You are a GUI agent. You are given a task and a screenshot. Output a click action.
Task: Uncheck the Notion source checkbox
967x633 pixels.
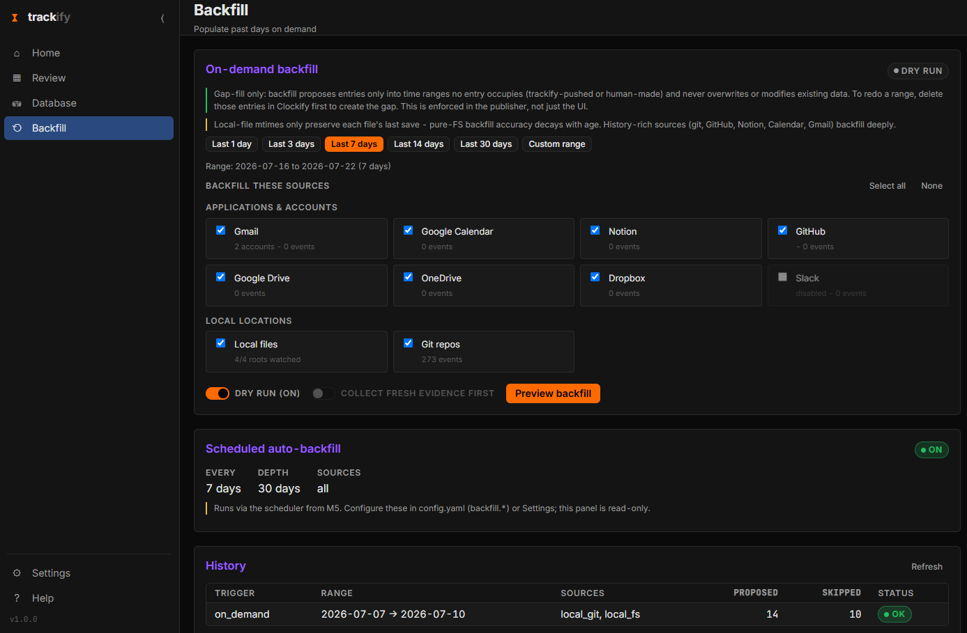(x=595, y=230)
